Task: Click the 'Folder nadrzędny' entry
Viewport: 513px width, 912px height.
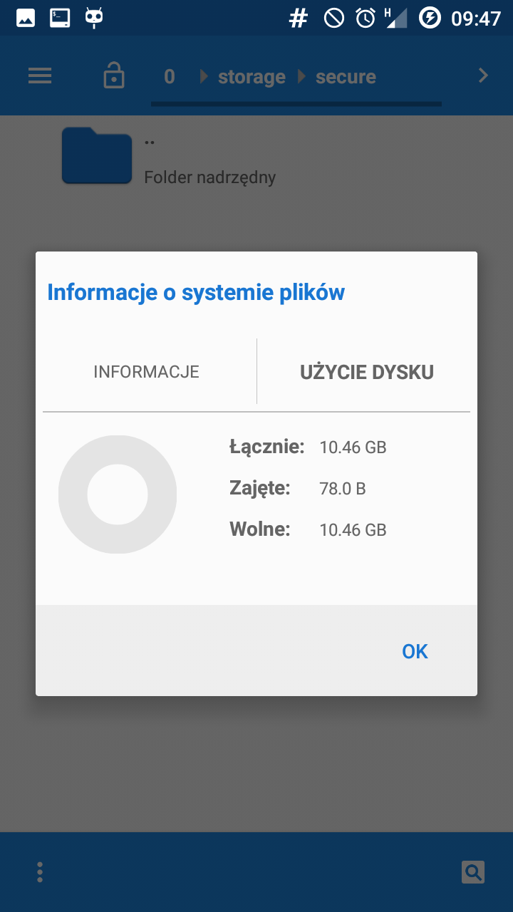Action: pyautogui.click(x=209, y=177)
